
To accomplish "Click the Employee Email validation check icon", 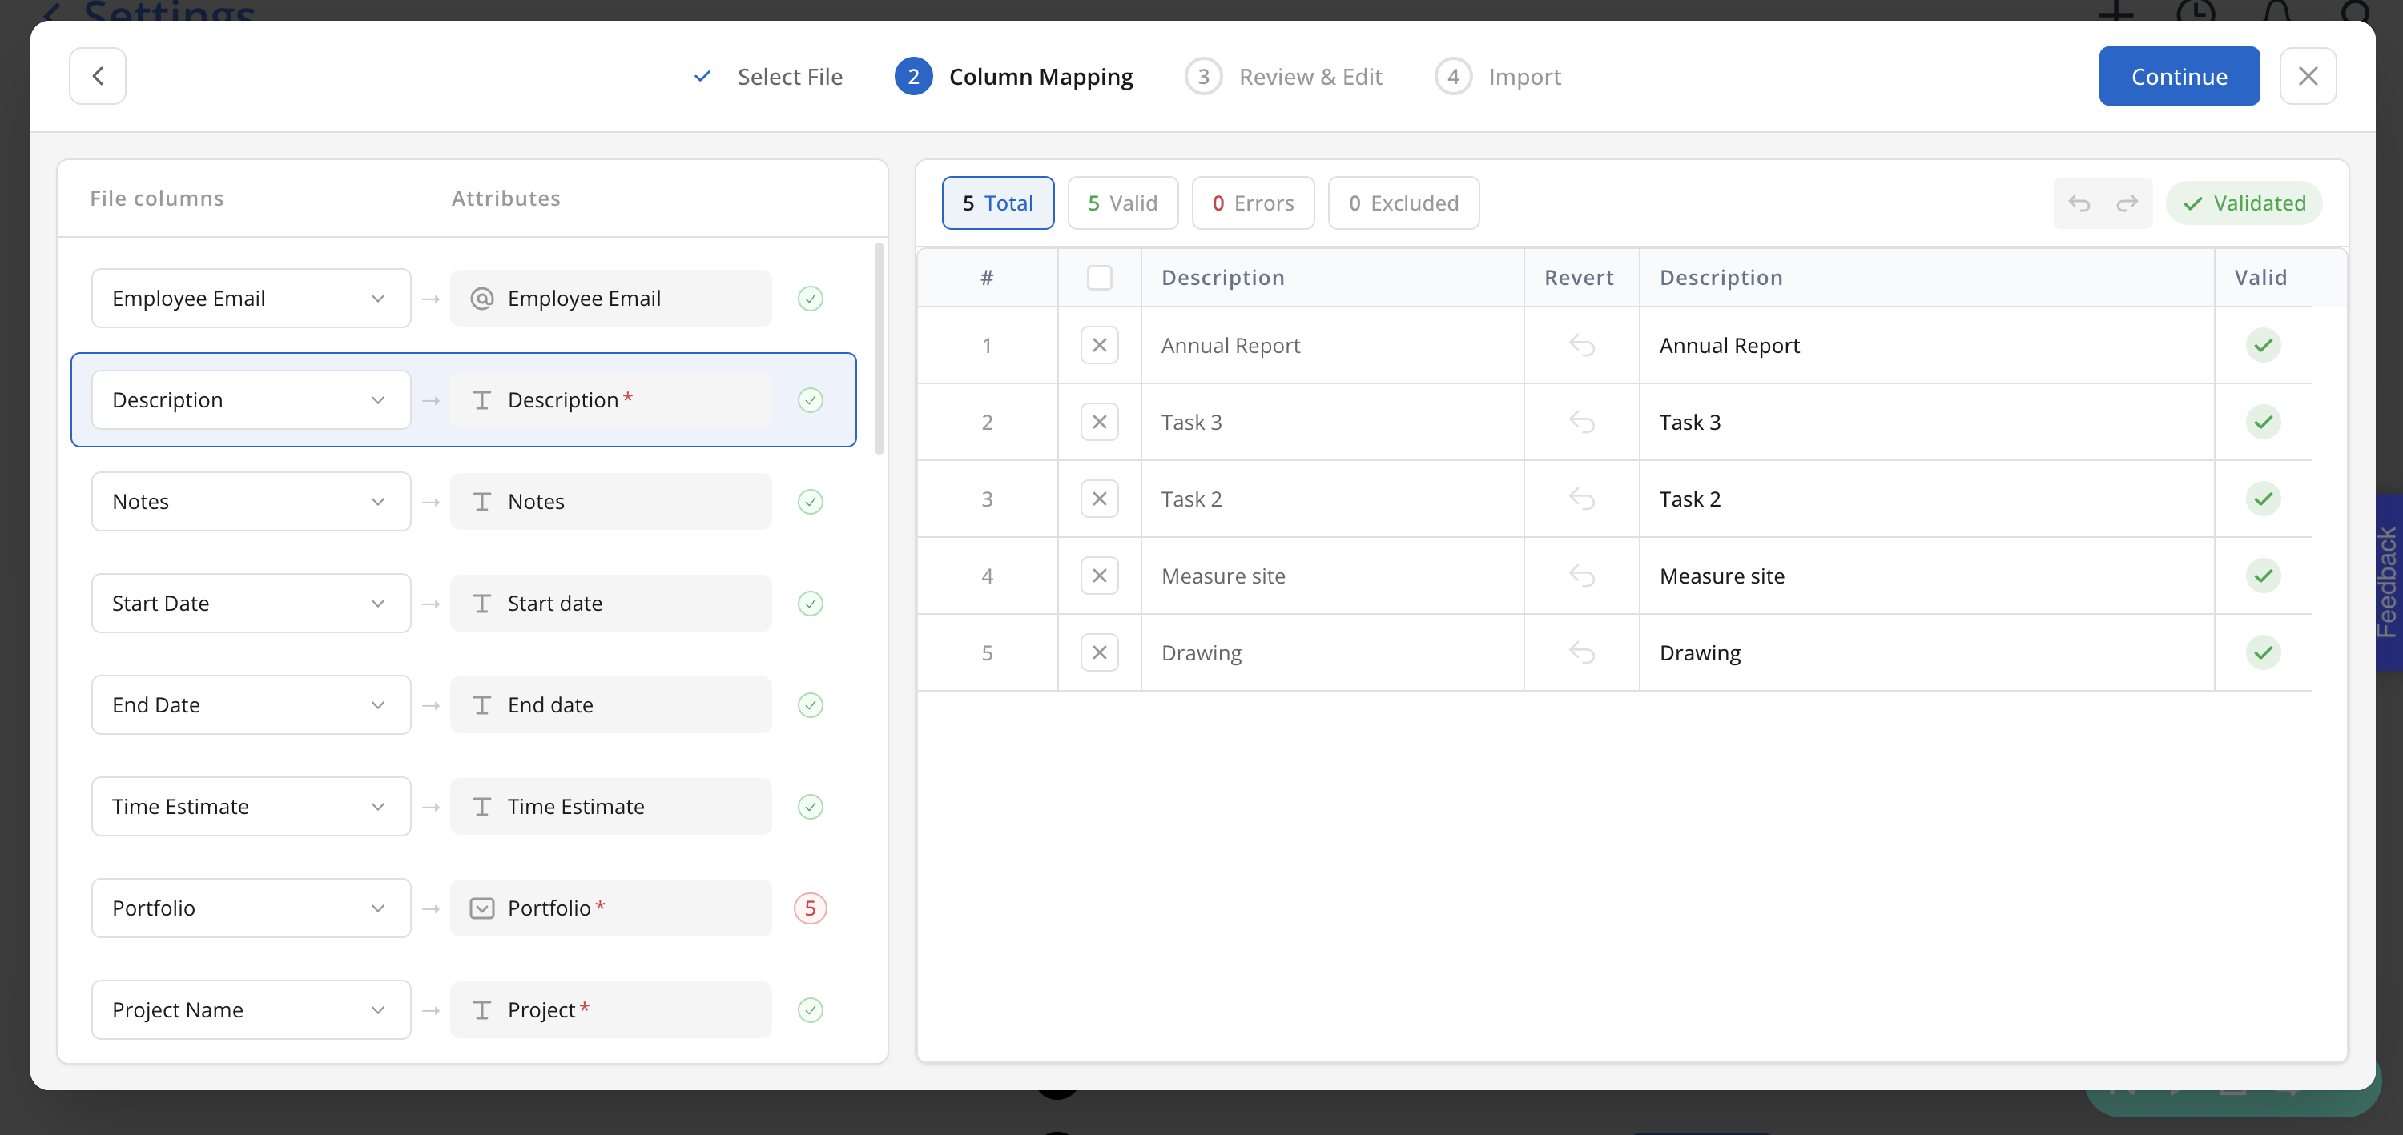I will [810, 299].
